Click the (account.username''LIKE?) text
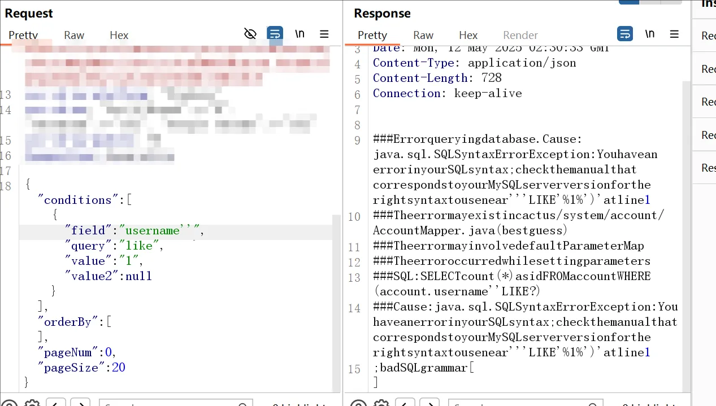Image resolution: width=716 pixels, height=406 pixels. [x=457, y=291]
